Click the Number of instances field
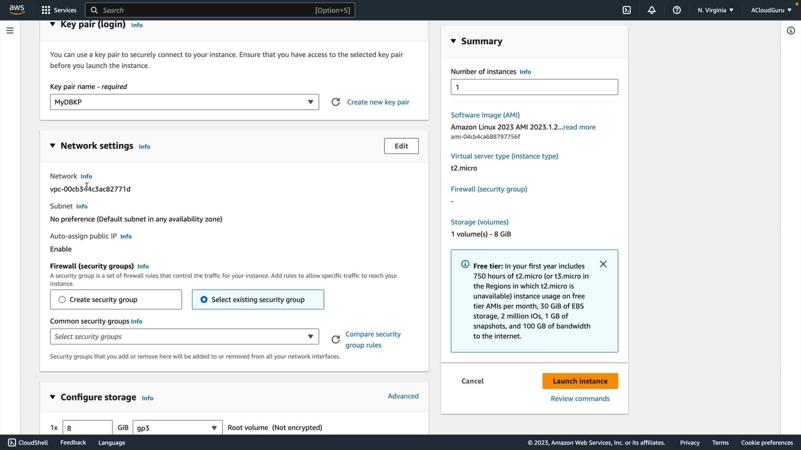This screenshot has width=801, height=450. point(534,87)
